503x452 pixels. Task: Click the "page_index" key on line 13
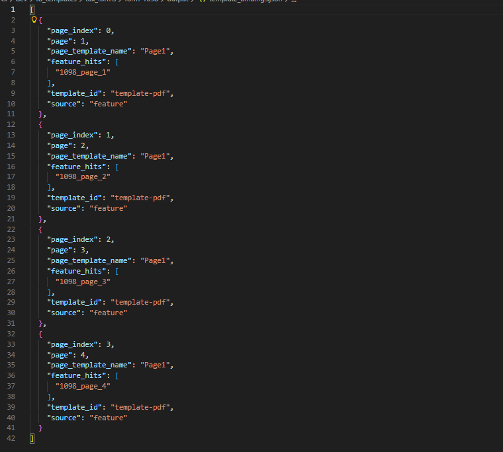[x=73, y=135]
